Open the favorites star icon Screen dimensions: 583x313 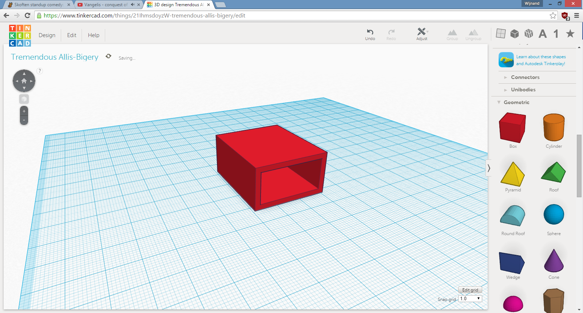tap(570, 33)
